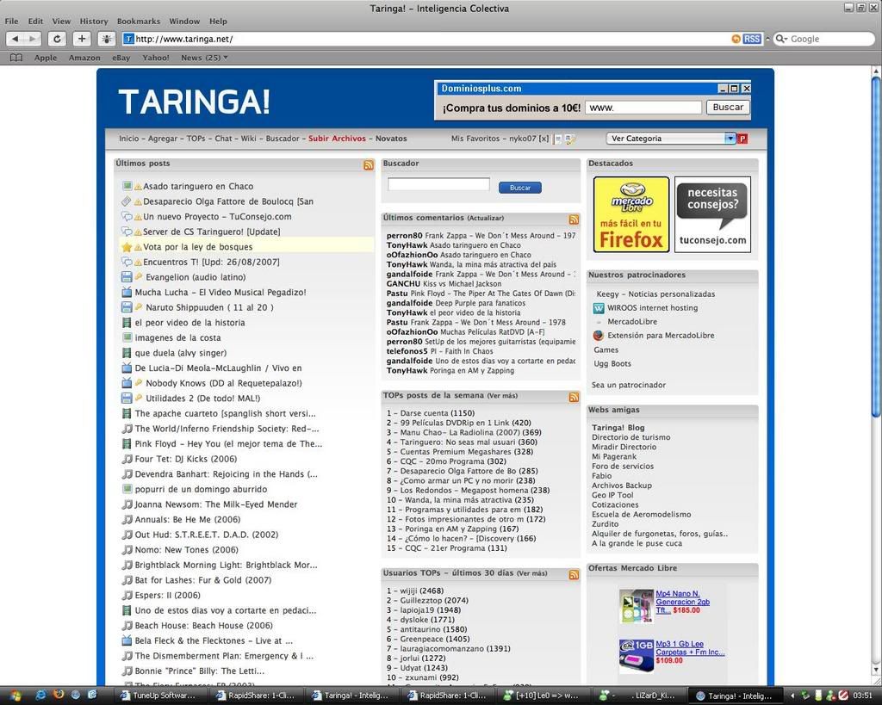Click the RSS icon for Últimos posts
The width and height of the screenshot is (882, 705).
point(369,164)
